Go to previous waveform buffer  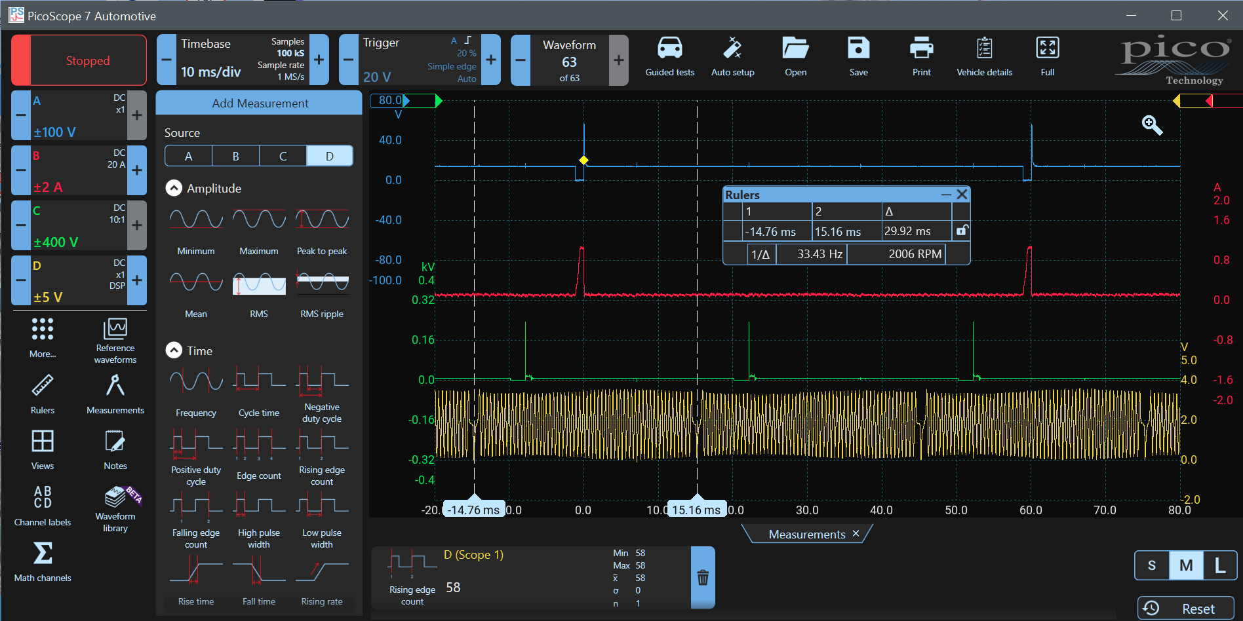(x=521, y=60)
